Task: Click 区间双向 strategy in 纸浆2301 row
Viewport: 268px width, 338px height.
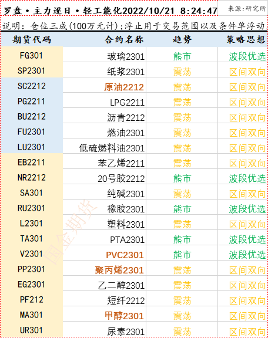Action: (247, 72)
